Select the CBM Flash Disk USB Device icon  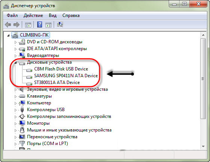(29, 70)
